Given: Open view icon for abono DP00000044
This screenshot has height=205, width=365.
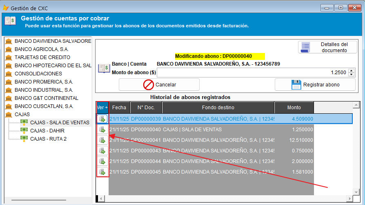Looking at the screenshot, I should coord(102,161).
